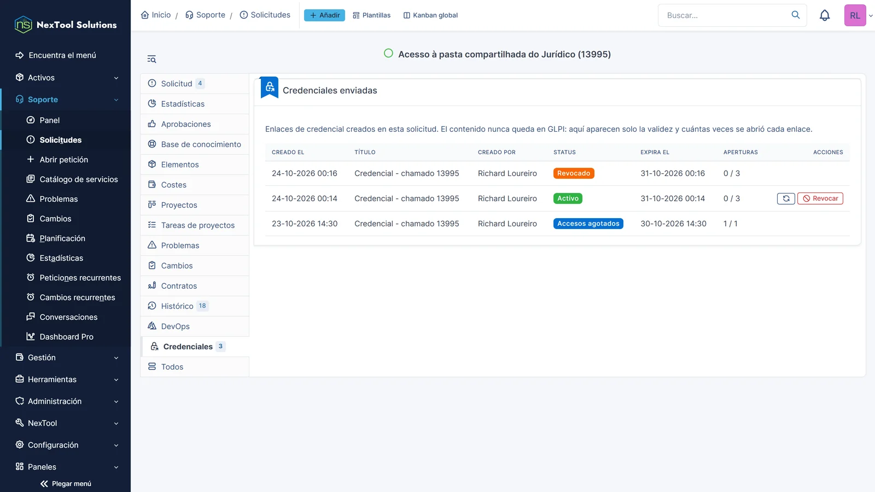875x492 pixels.
Task: Click the Activo status badge
Action: (568, 198)
